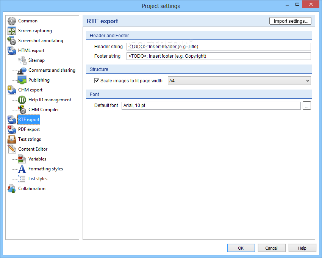Close the Project settings dialog

pyautogui.click(x=311, y=4)
